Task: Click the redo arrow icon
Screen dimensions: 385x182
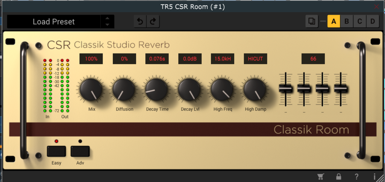Action: [153, 21]
